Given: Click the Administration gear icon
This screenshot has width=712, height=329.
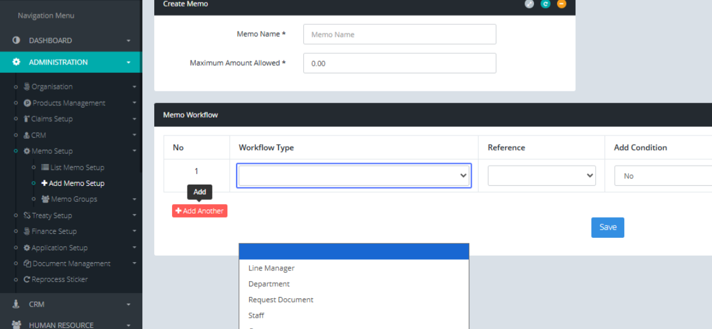Looking at the screenshot, I should [x=17, y=62].
